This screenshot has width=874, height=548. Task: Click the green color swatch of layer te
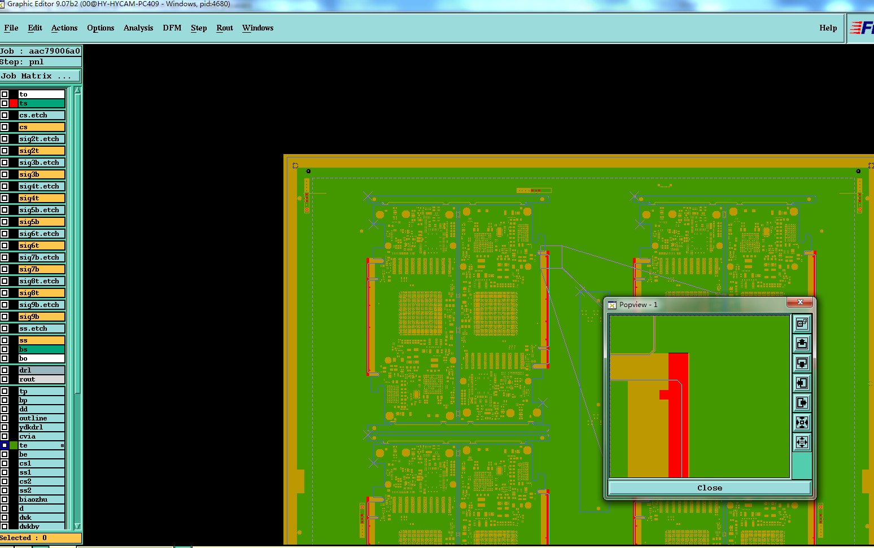pyautogui.click(x=14, y=445)
